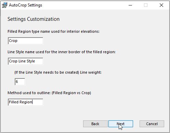Click the Crop Line Style text box
Screen dimensions: 170x133
25,61
